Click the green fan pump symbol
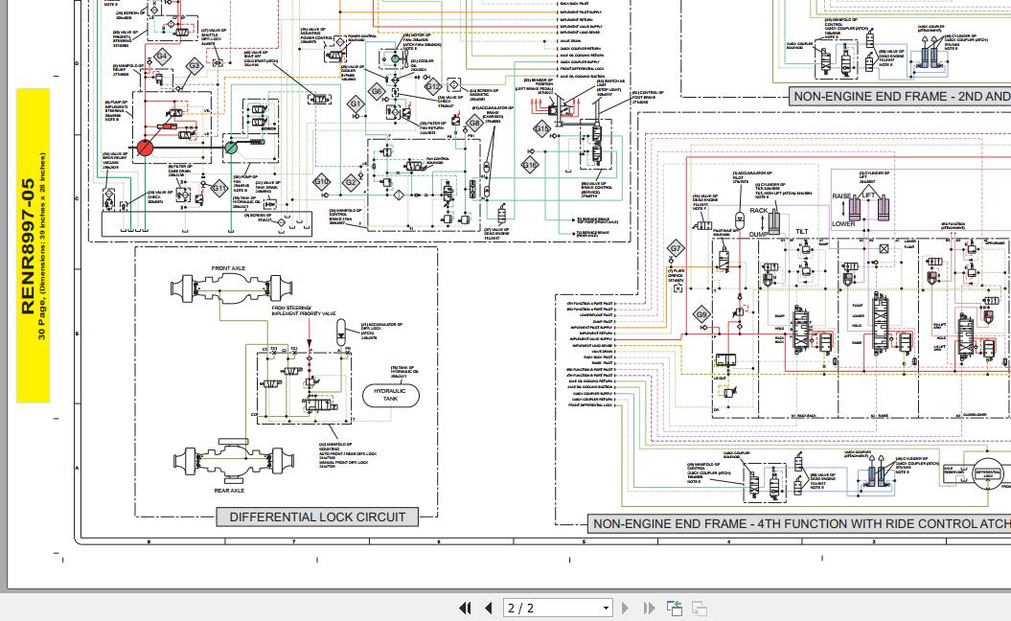The width and height of the screenshot is (1011, 621). (231, 148)
